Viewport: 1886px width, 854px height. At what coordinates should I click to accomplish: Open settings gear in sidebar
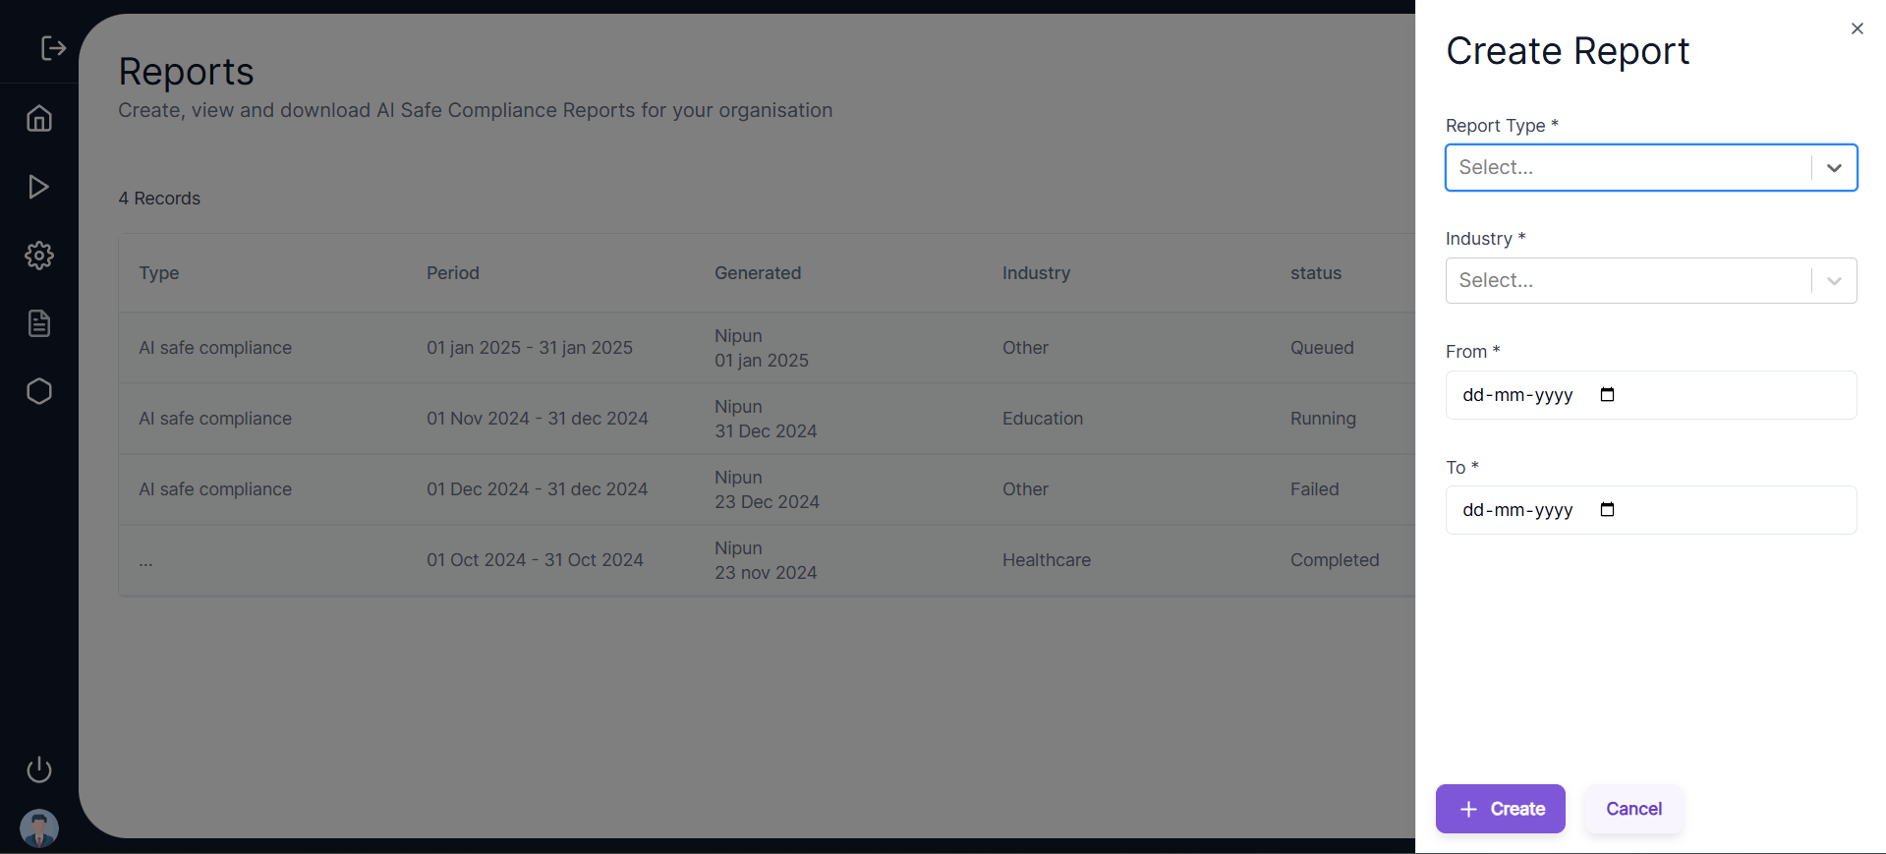[39, 256]
